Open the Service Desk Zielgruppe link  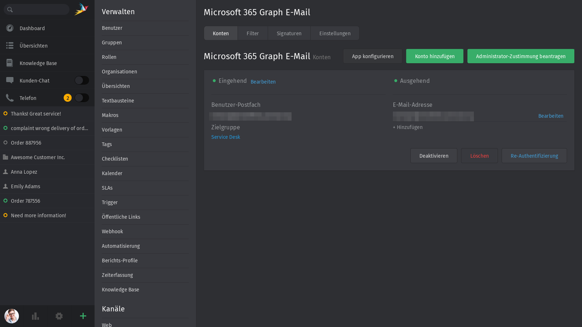[x=226, y=137]
